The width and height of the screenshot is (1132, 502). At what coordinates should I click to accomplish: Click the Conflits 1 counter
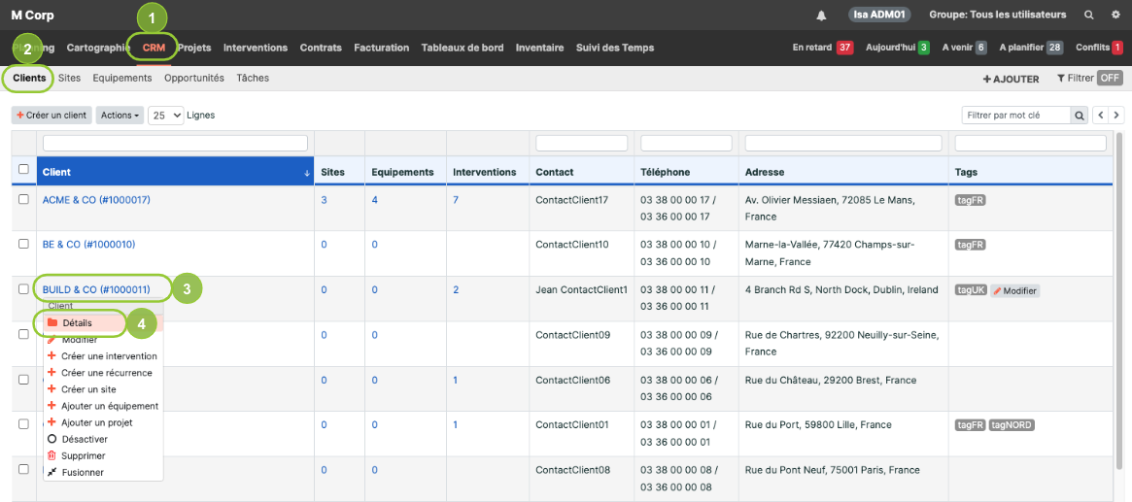[1099, 48]
